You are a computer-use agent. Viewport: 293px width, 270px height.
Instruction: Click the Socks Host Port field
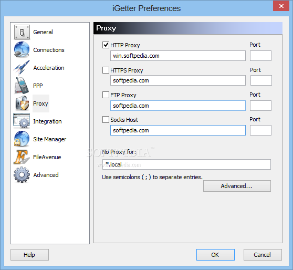point(260,130)
